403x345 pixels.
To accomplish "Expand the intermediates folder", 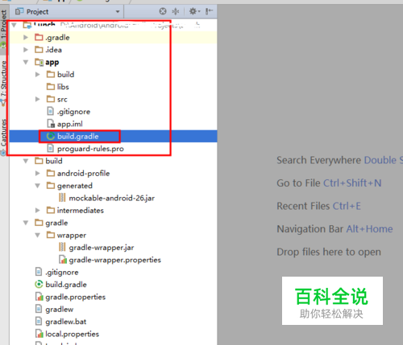I will point(37,211).
